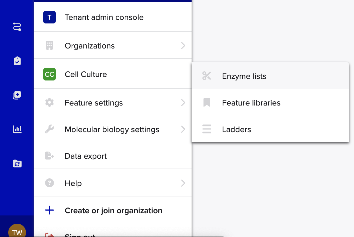Expand the Feature settings submenu chevron
Image resolution: width=354 pixels, height=237 pixels.
183,103
